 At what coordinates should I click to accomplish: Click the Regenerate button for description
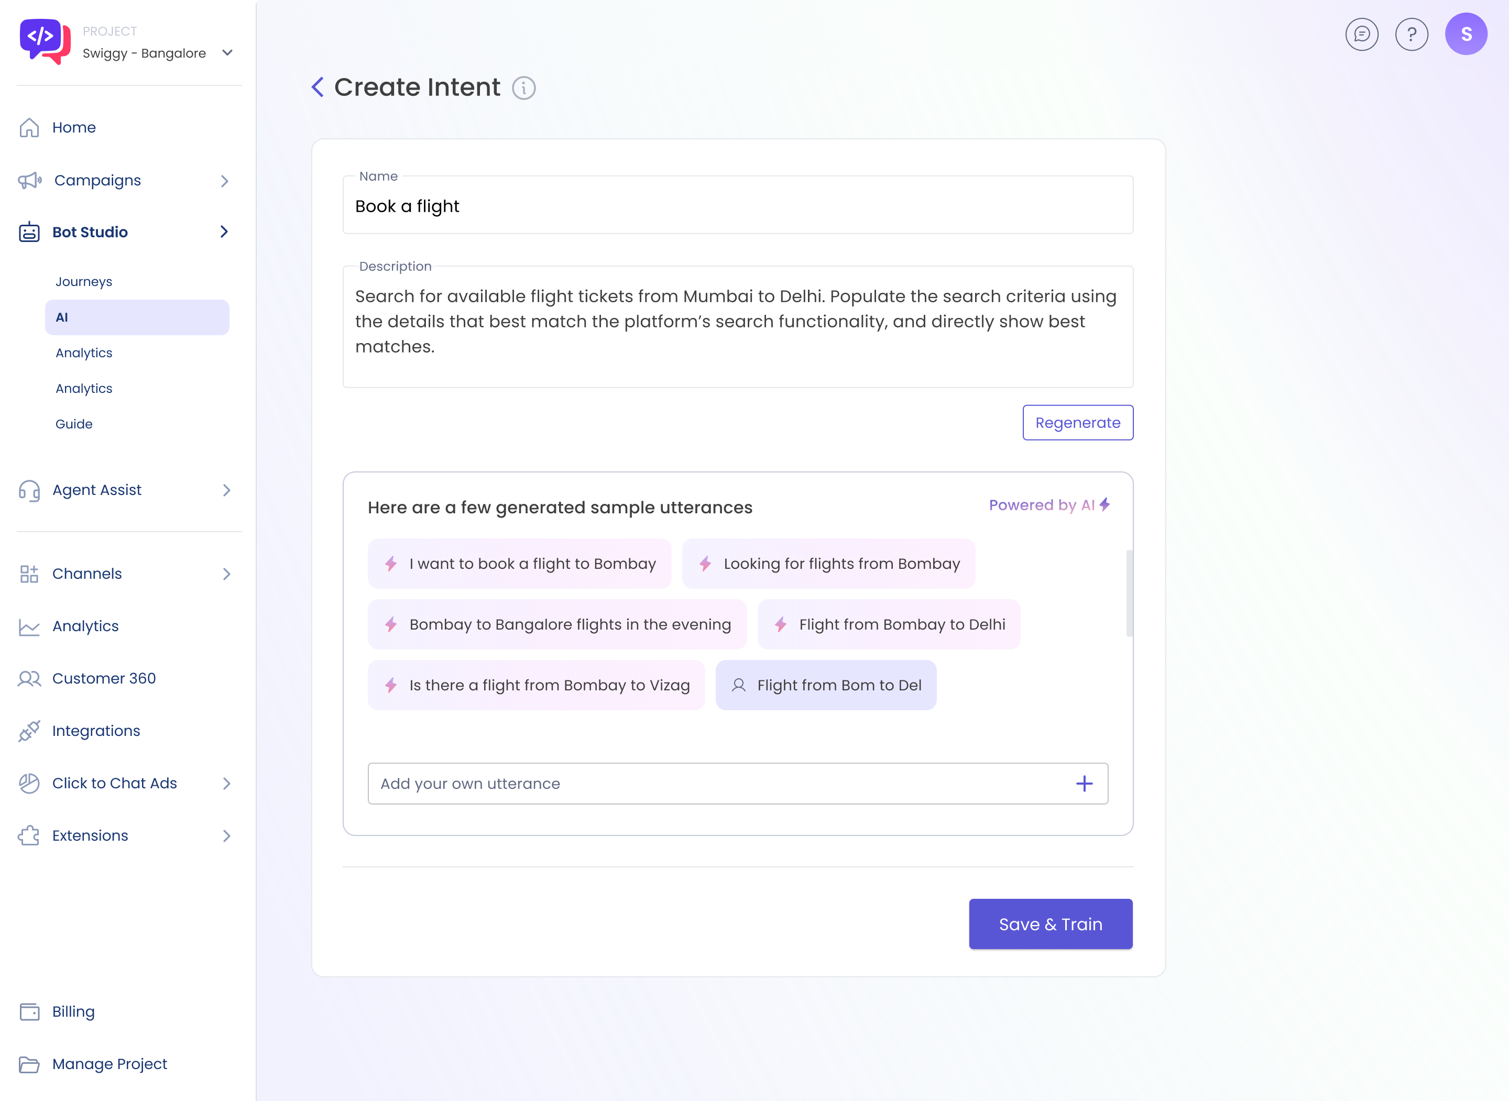click(x=1077, y=423)
